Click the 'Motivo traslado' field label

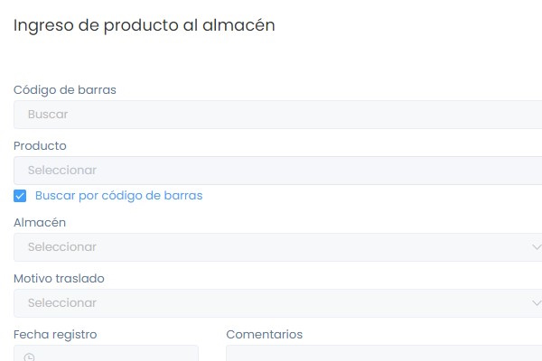coord(59,278)
